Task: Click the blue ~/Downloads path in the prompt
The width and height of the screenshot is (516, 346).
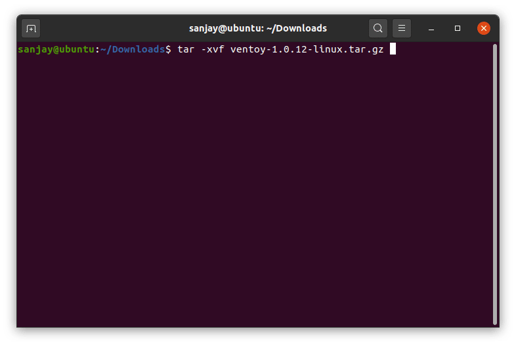Action: point(133,49)
